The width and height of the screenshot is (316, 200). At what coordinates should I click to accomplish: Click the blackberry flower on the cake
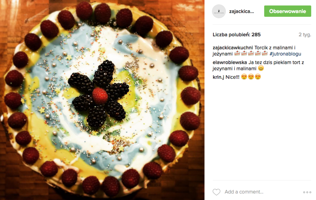point(99,94)
